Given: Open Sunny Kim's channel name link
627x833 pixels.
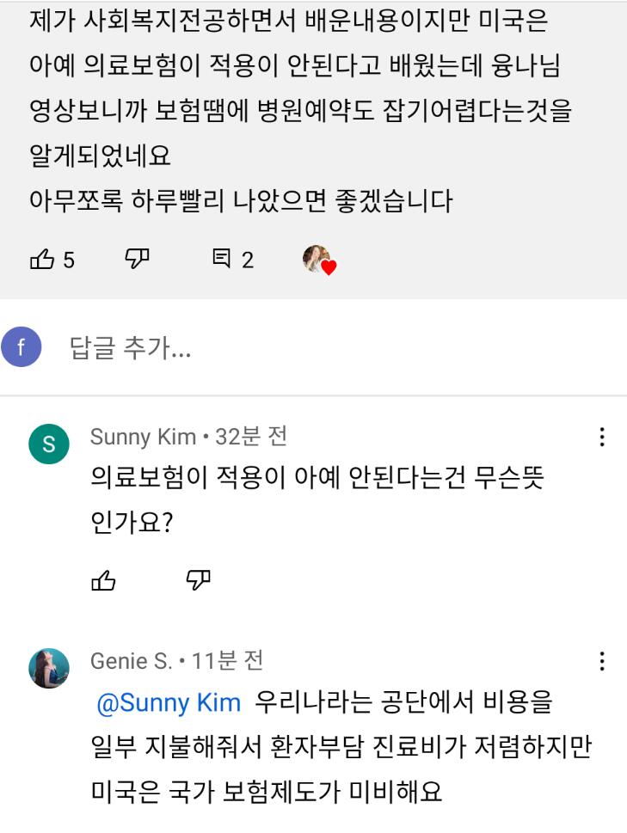Looking at the screenshot, I should (143, 437).
